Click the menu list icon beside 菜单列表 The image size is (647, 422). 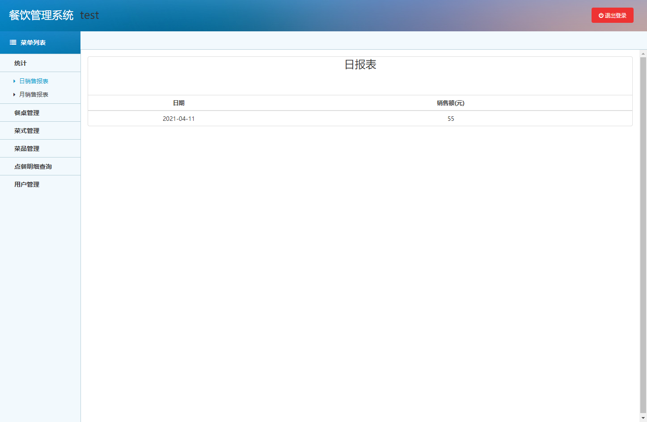(x=12, y=43)
